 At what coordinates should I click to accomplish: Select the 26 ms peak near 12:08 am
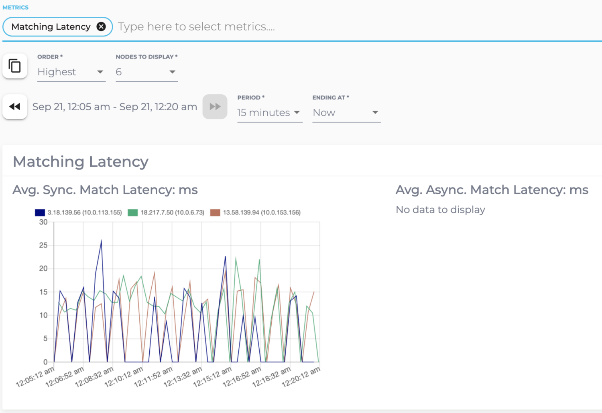click(101, 241)
